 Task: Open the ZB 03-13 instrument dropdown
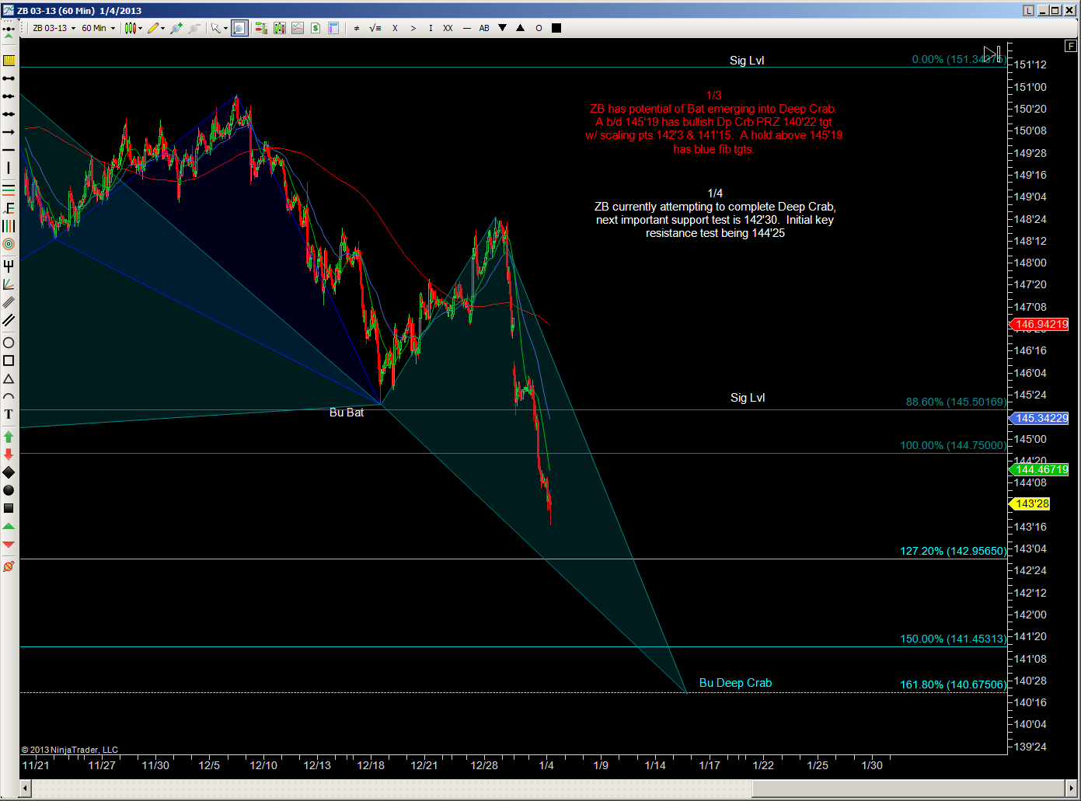point(54,28)
